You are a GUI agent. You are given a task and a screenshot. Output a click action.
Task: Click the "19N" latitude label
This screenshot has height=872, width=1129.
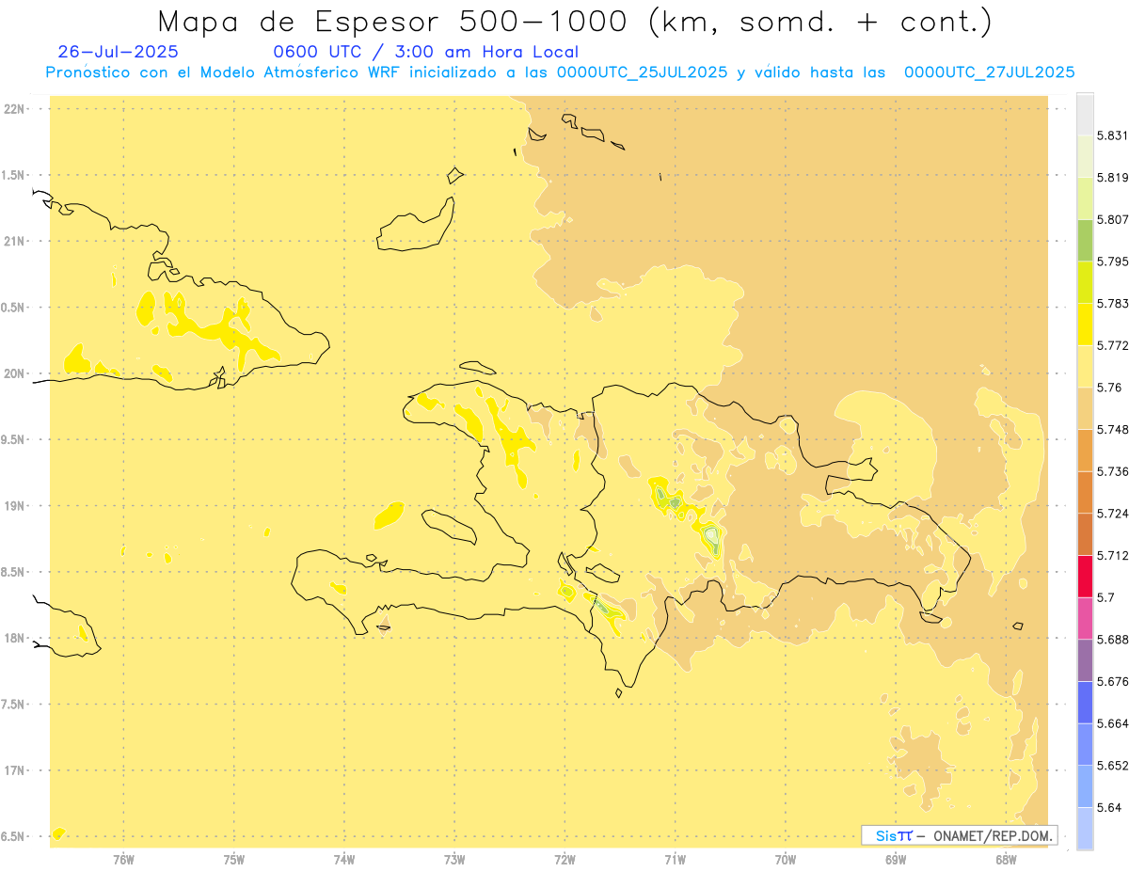tap(14, 506)
